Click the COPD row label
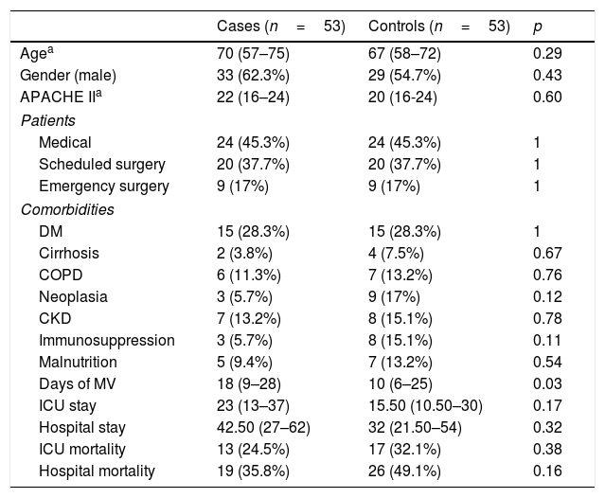Screen dimensions: 605x498 tap(60, 276)
